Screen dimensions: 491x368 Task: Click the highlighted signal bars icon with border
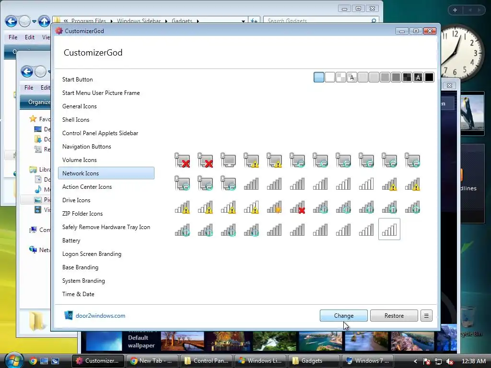(389, 230)
